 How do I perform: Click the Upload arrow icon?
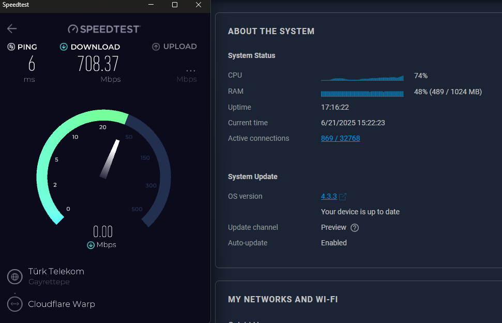[155, 46]
